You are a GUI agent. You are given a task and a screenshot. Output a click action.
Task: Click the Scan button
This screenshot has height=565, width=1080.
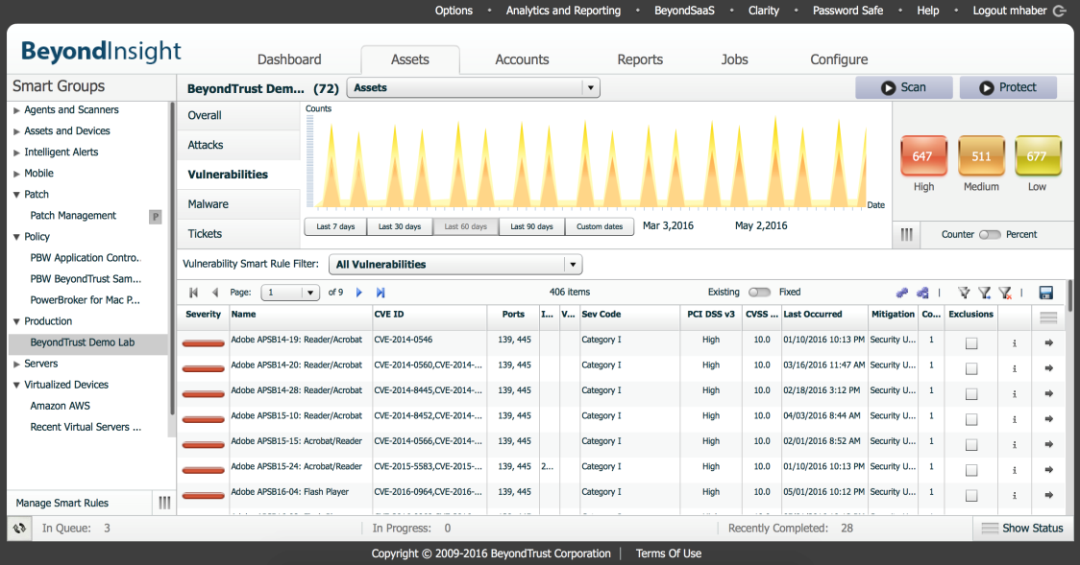(x=903, y=87)
